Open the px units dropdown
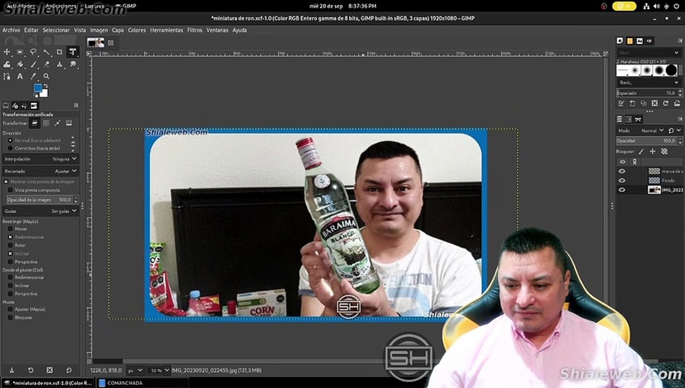Screen dimensions: 685x388 click(135, 370)
